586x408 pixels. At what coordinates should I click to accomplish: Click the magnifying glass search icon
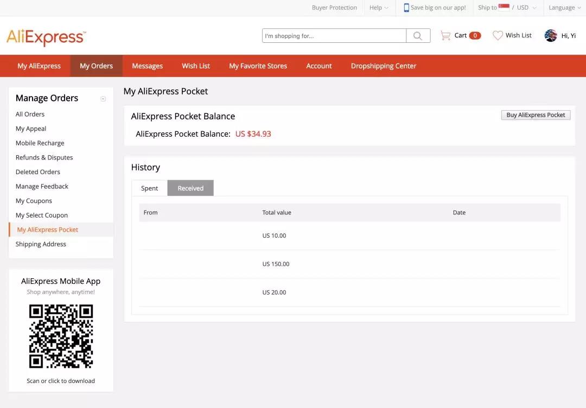click(418, 36)
